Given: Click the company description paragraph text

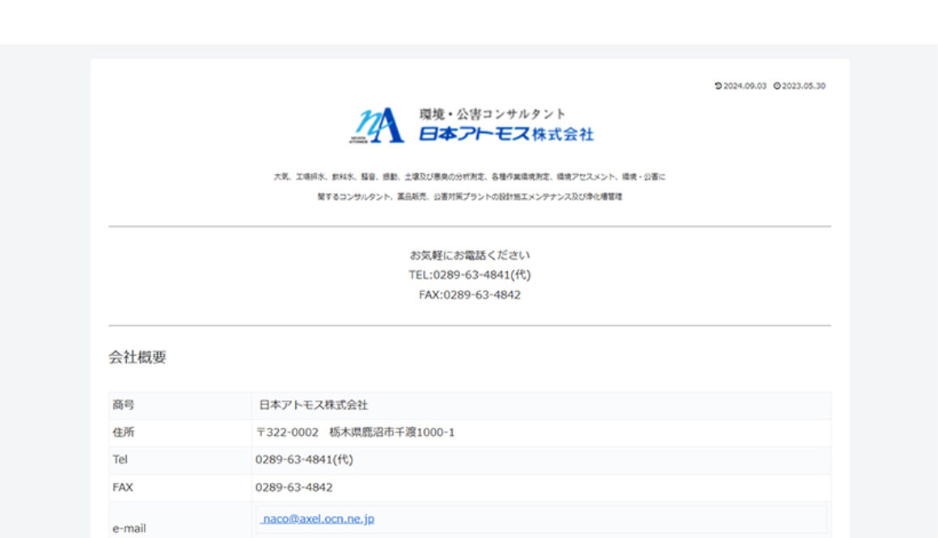Looking at the screenshot, I should click(469, 186).
